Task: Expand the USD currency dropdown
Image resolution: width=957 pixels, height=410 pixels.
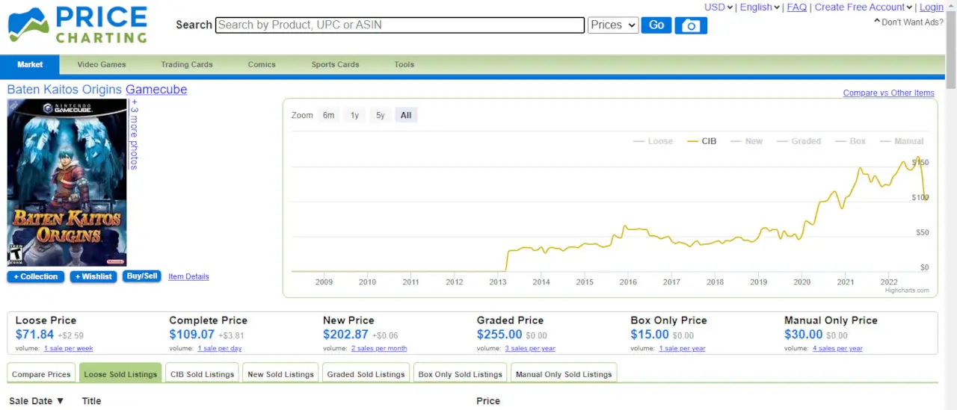Action: pyautogui.click(x=718, y=7)
